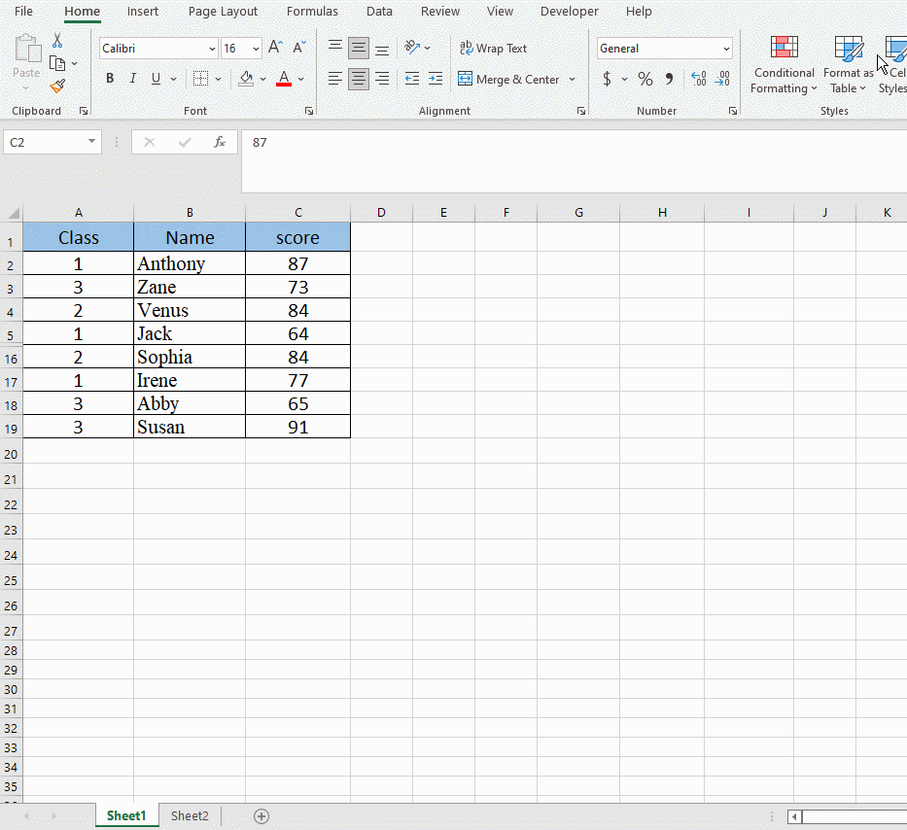Click Merge & Center button
Viewport: 907px width, 830px height.
pyautogui.click(x=508, y=79)
